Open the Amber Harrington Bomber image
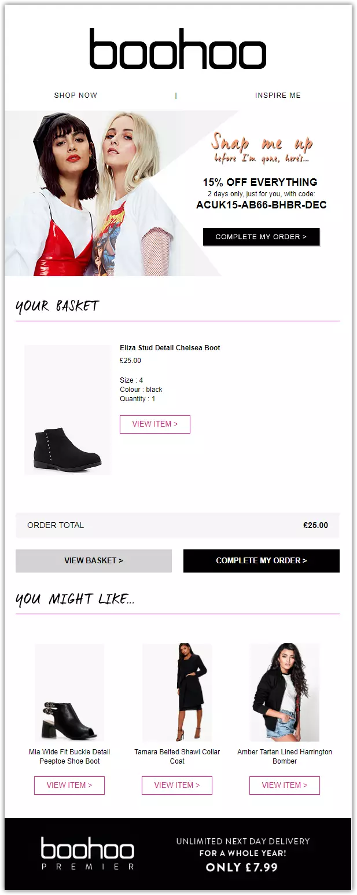The image size is (357, 895). [x=285, y=692]
